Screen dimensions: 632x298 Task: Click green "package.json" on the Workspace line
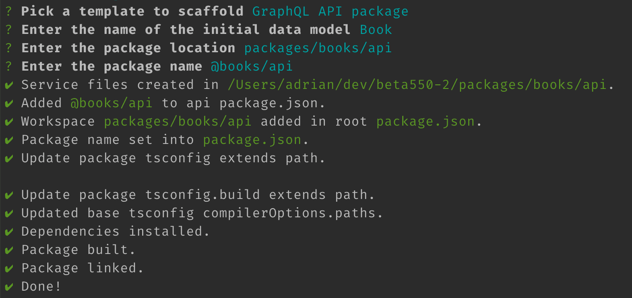(x=425, y=121)
